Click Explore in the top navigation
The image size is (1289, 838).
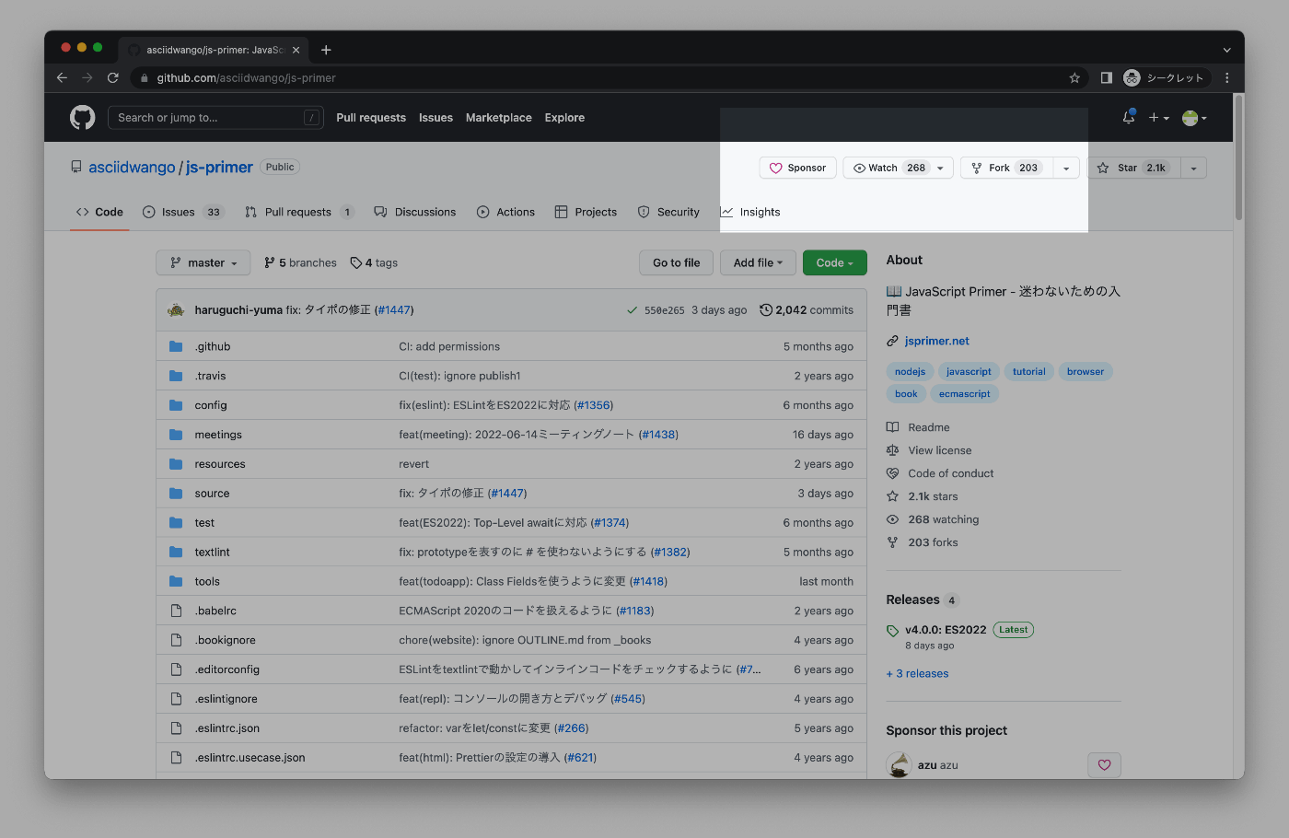[564, 118]
